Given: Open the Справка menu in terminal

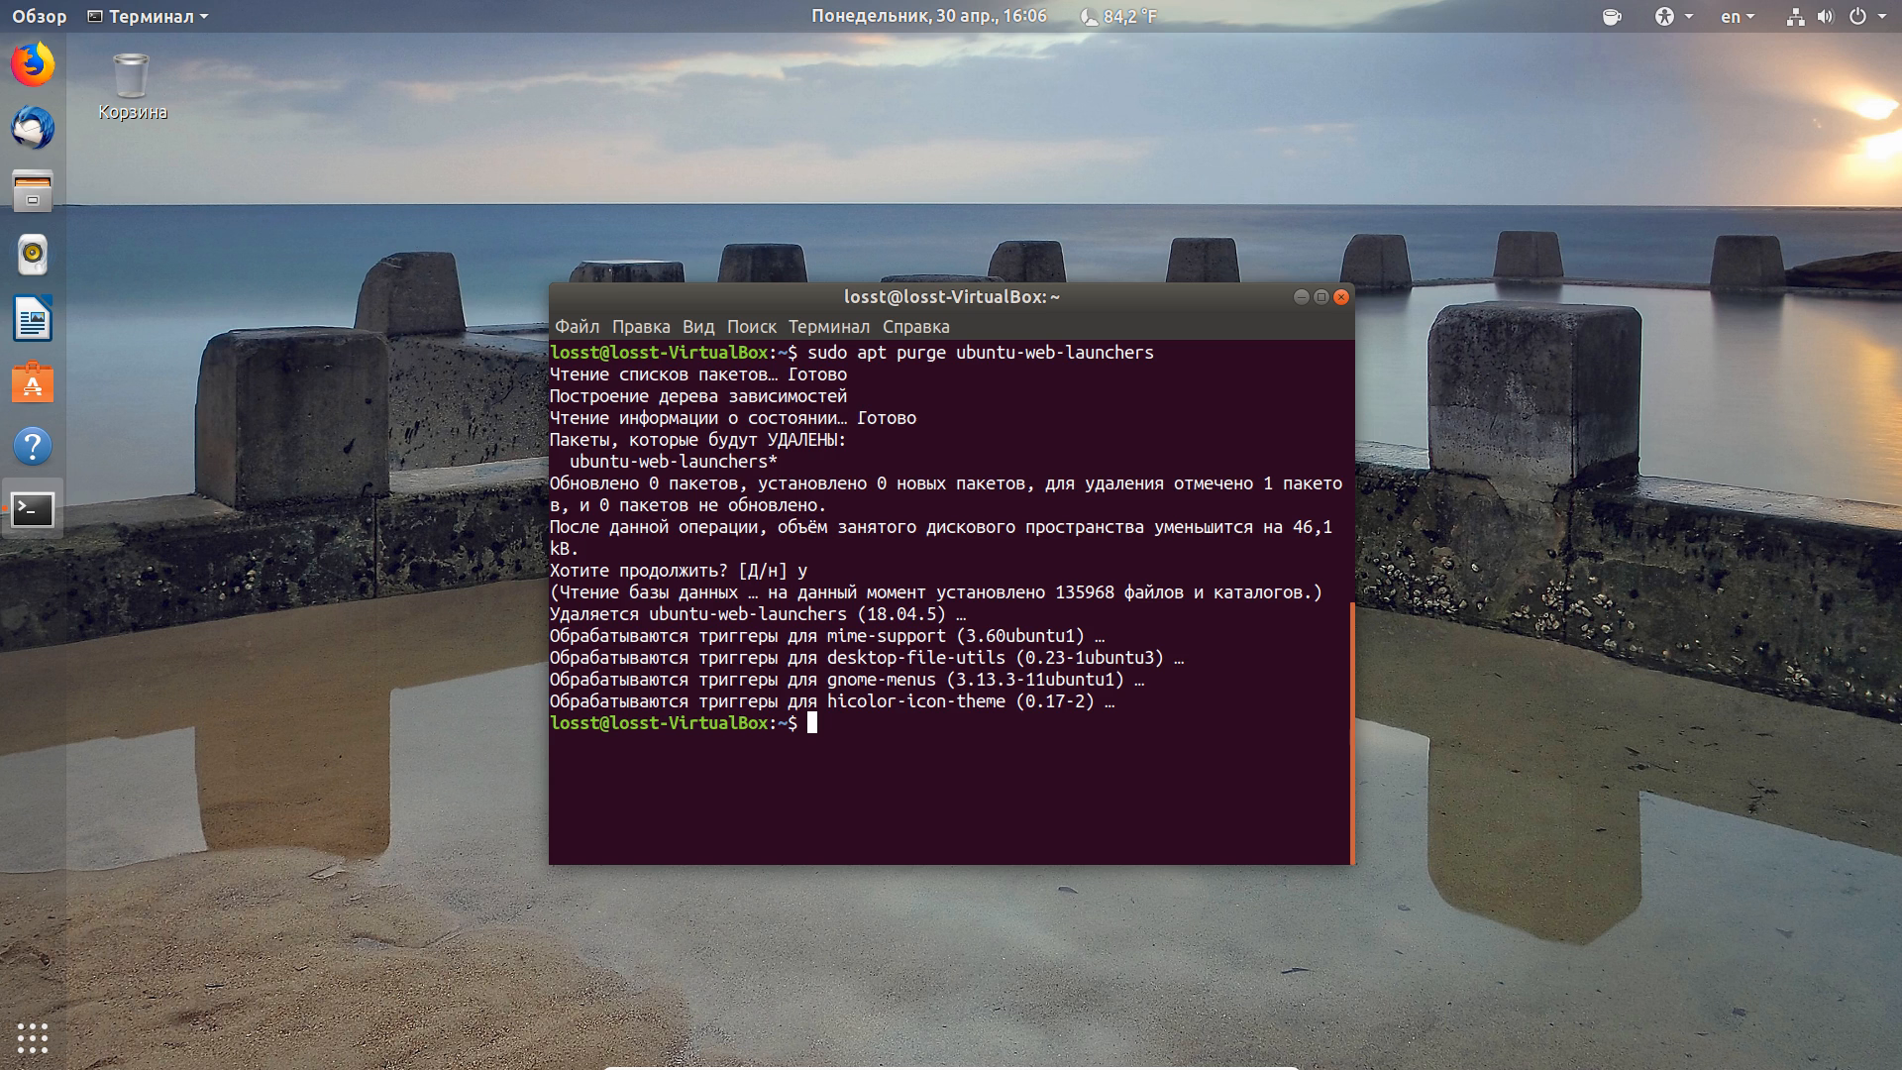Looking at the screenshot, I should point(916,326).
